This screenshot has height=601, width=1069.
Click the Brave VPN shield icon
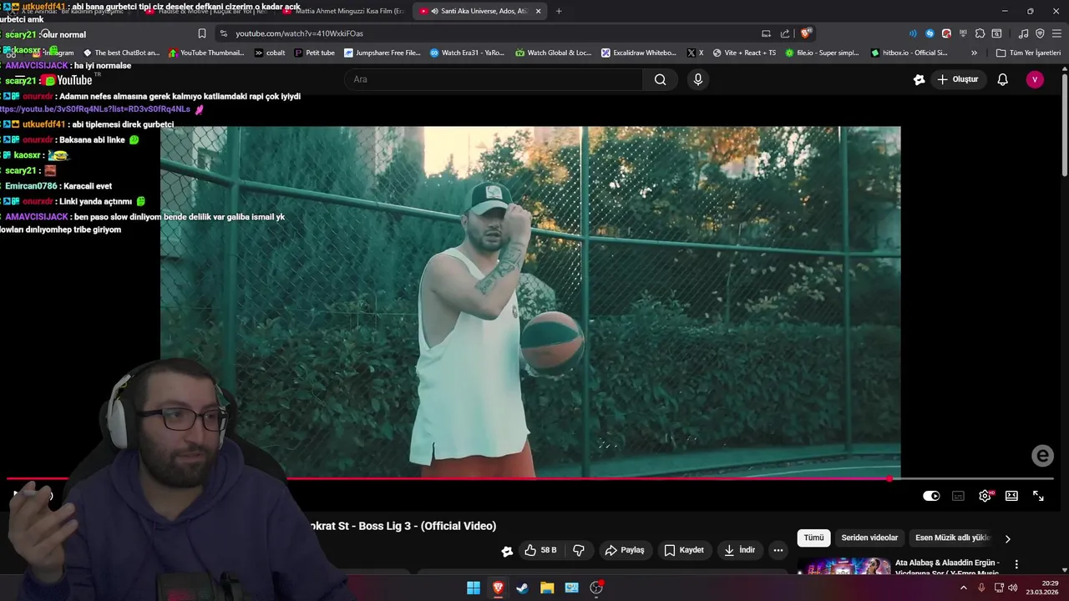[1040, 33]
